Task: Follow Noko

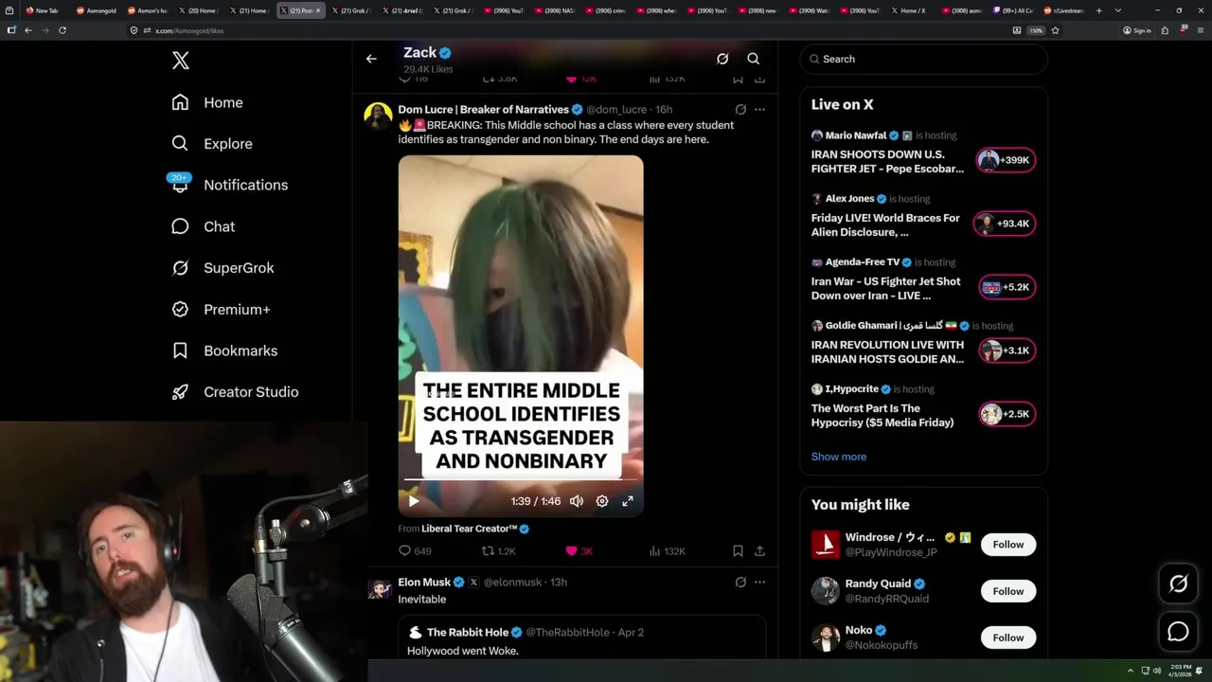Action: 1008,637
